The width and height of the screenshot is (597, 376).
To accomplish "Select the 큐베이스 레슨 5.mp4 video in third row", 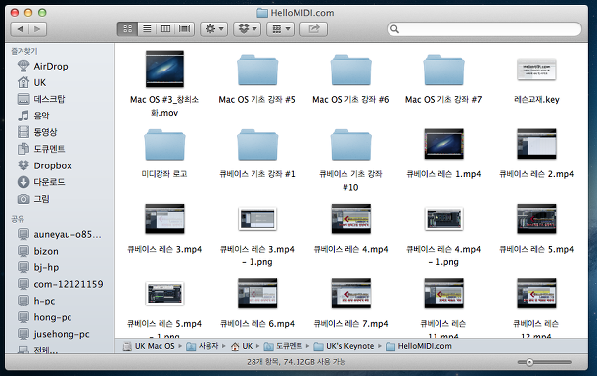I will (536, 218).
